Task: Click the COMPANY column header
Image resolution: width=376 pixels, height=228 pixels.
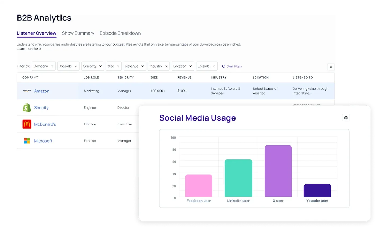Action: [x=30, y=77]
